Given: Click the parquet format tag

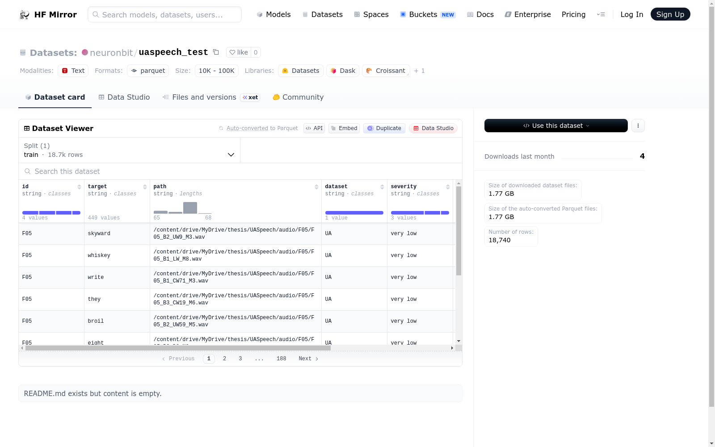Looking at the screenshot, I should click(148, 71).
